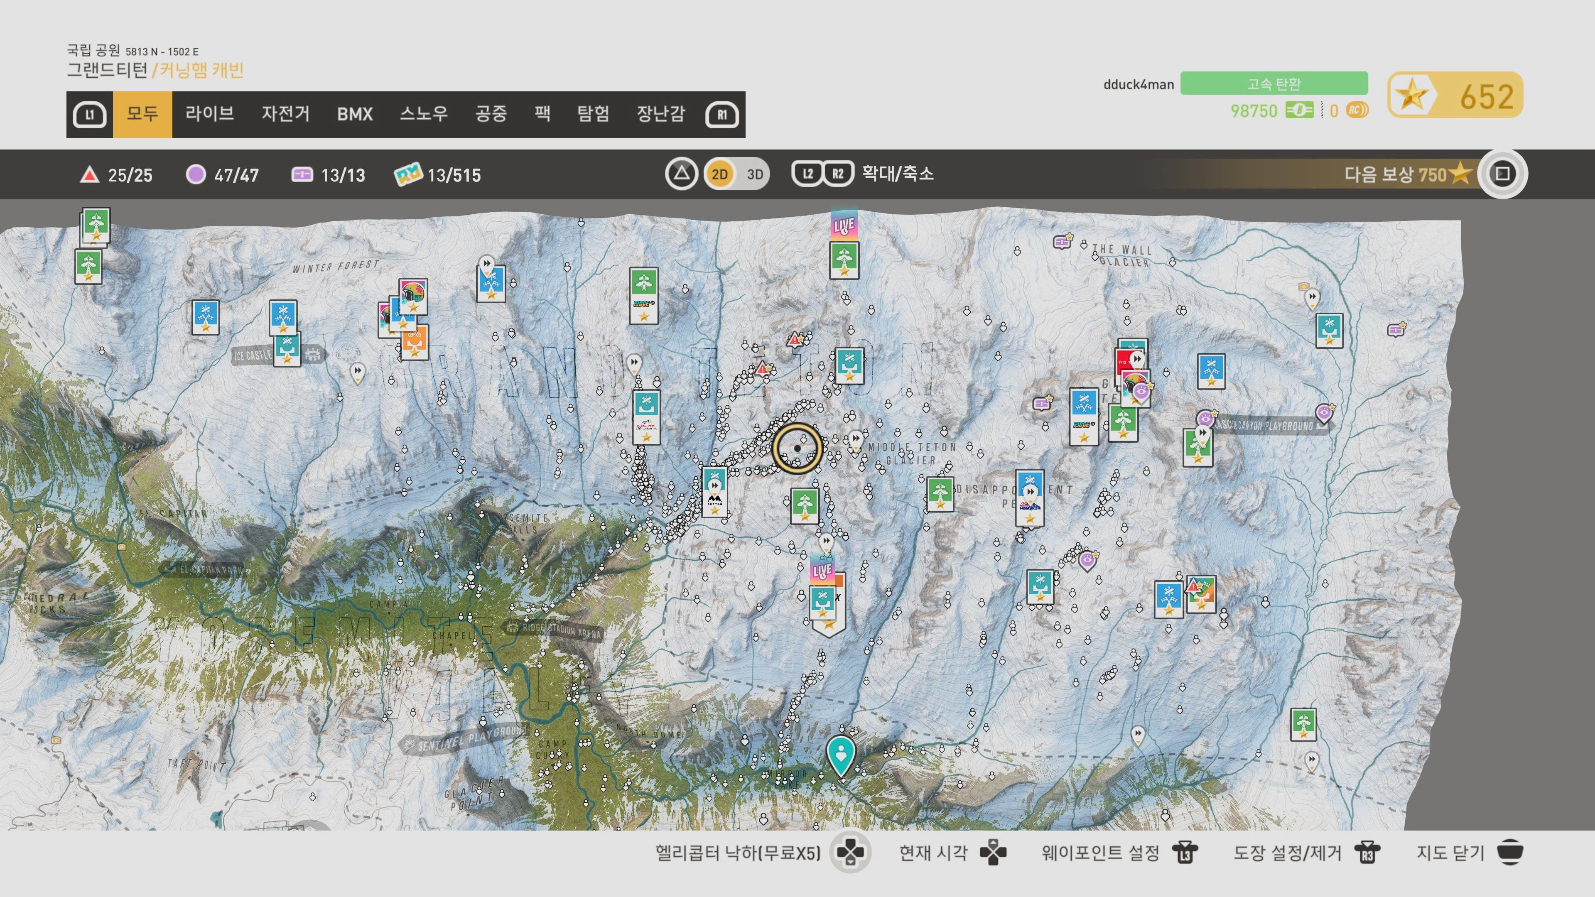Screen dimensions: 1595x897
Task: Click the purple ticket marker near The Wall Glacier
Action: click(1063, 241)
